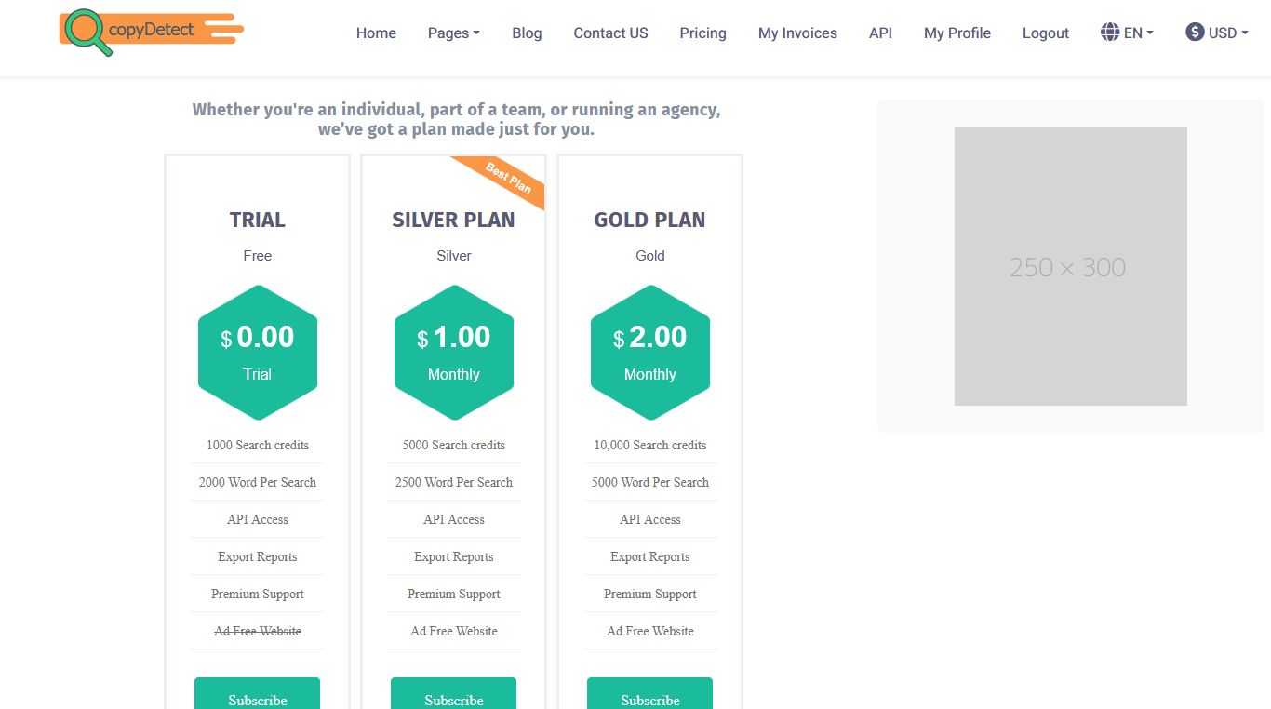Open the Blog menu item
Screen dimensions: 1271x709
coord(527,33)
